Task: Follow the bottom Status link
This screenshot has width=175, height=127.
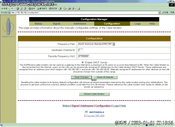Action: (x=66, y=106)
